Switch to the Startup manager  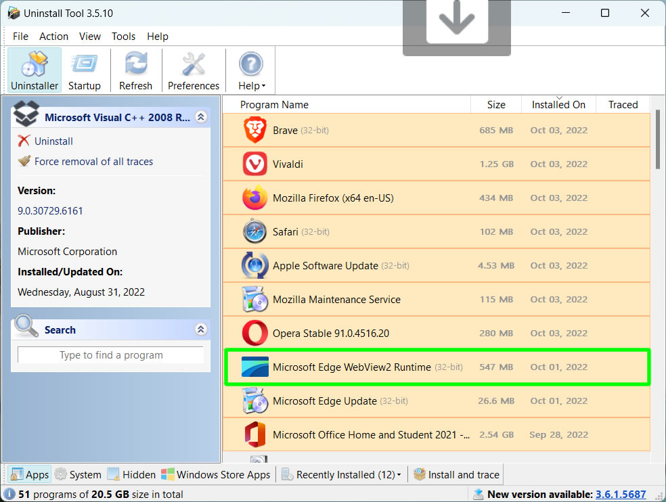pos(84,70)
